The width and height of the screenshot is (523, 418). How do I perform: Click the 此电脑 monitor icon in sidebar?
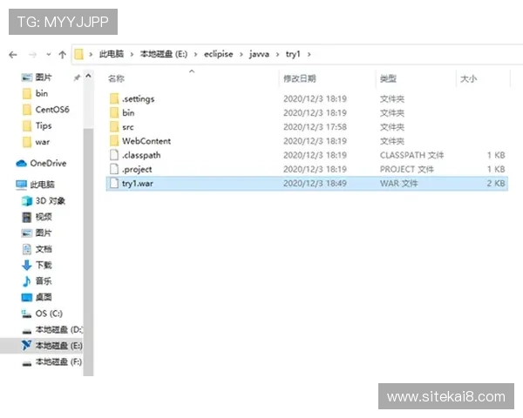[21, 185]
